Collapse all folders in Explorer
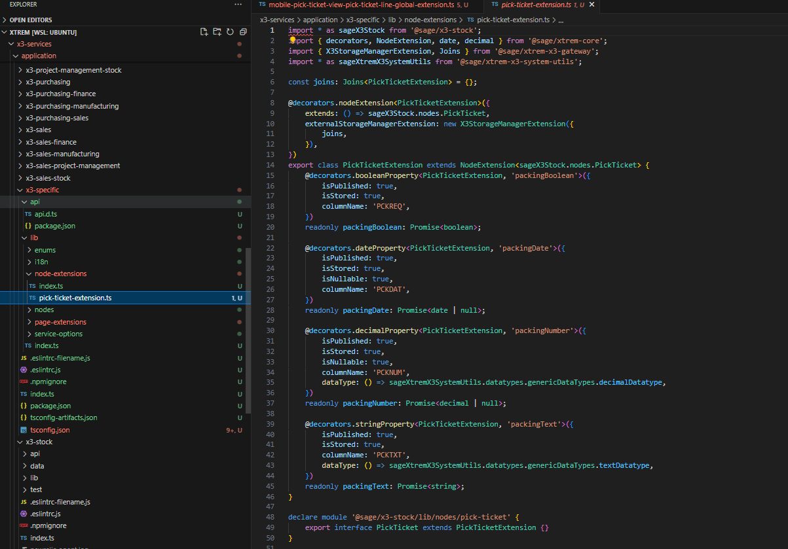The width and height of the screenshot is (788, 549). click(243, 31)
